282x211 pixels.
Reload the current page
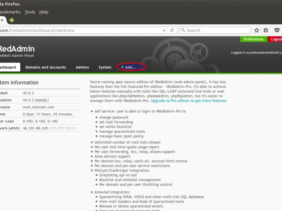click(x=172, y=30)
